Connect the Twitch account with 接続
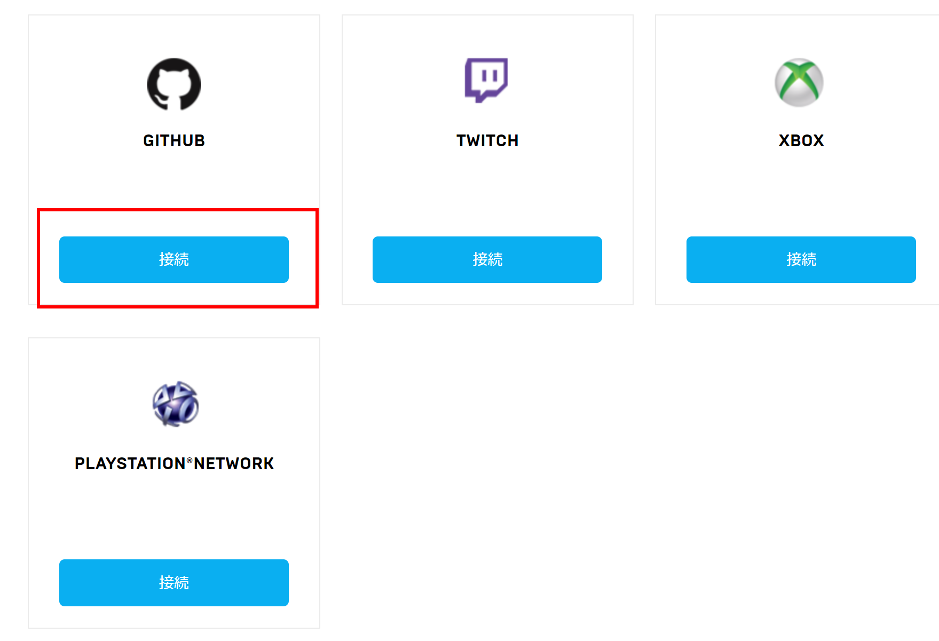 tap(487, 259)
